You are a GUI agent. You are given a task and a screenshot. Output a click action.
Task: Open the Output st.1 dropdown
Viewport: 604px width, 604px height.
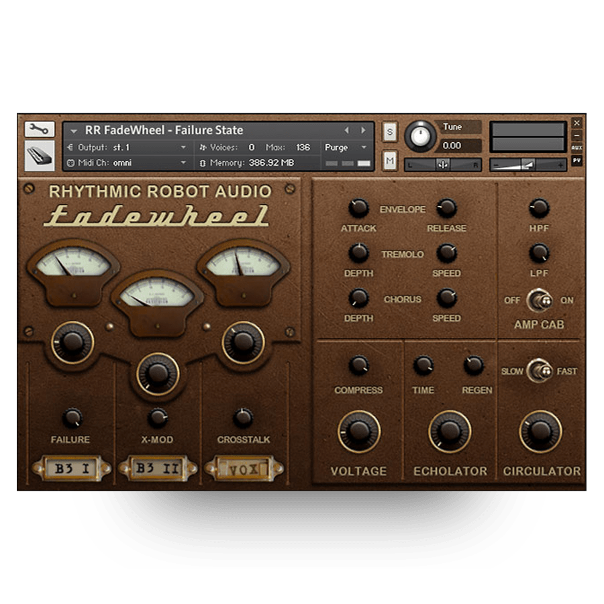183,147
